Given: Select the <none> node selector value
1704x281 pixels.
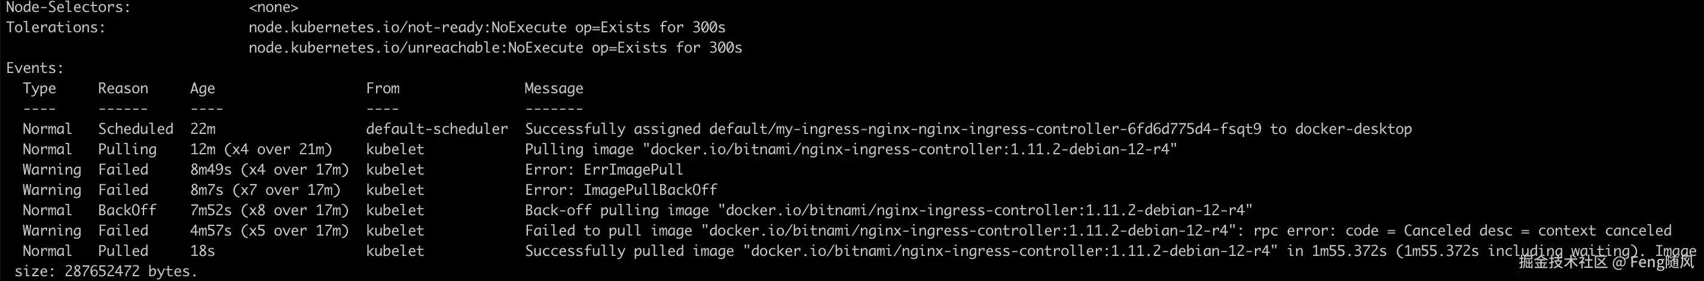Looking at the screenshot, I should 273,8.
